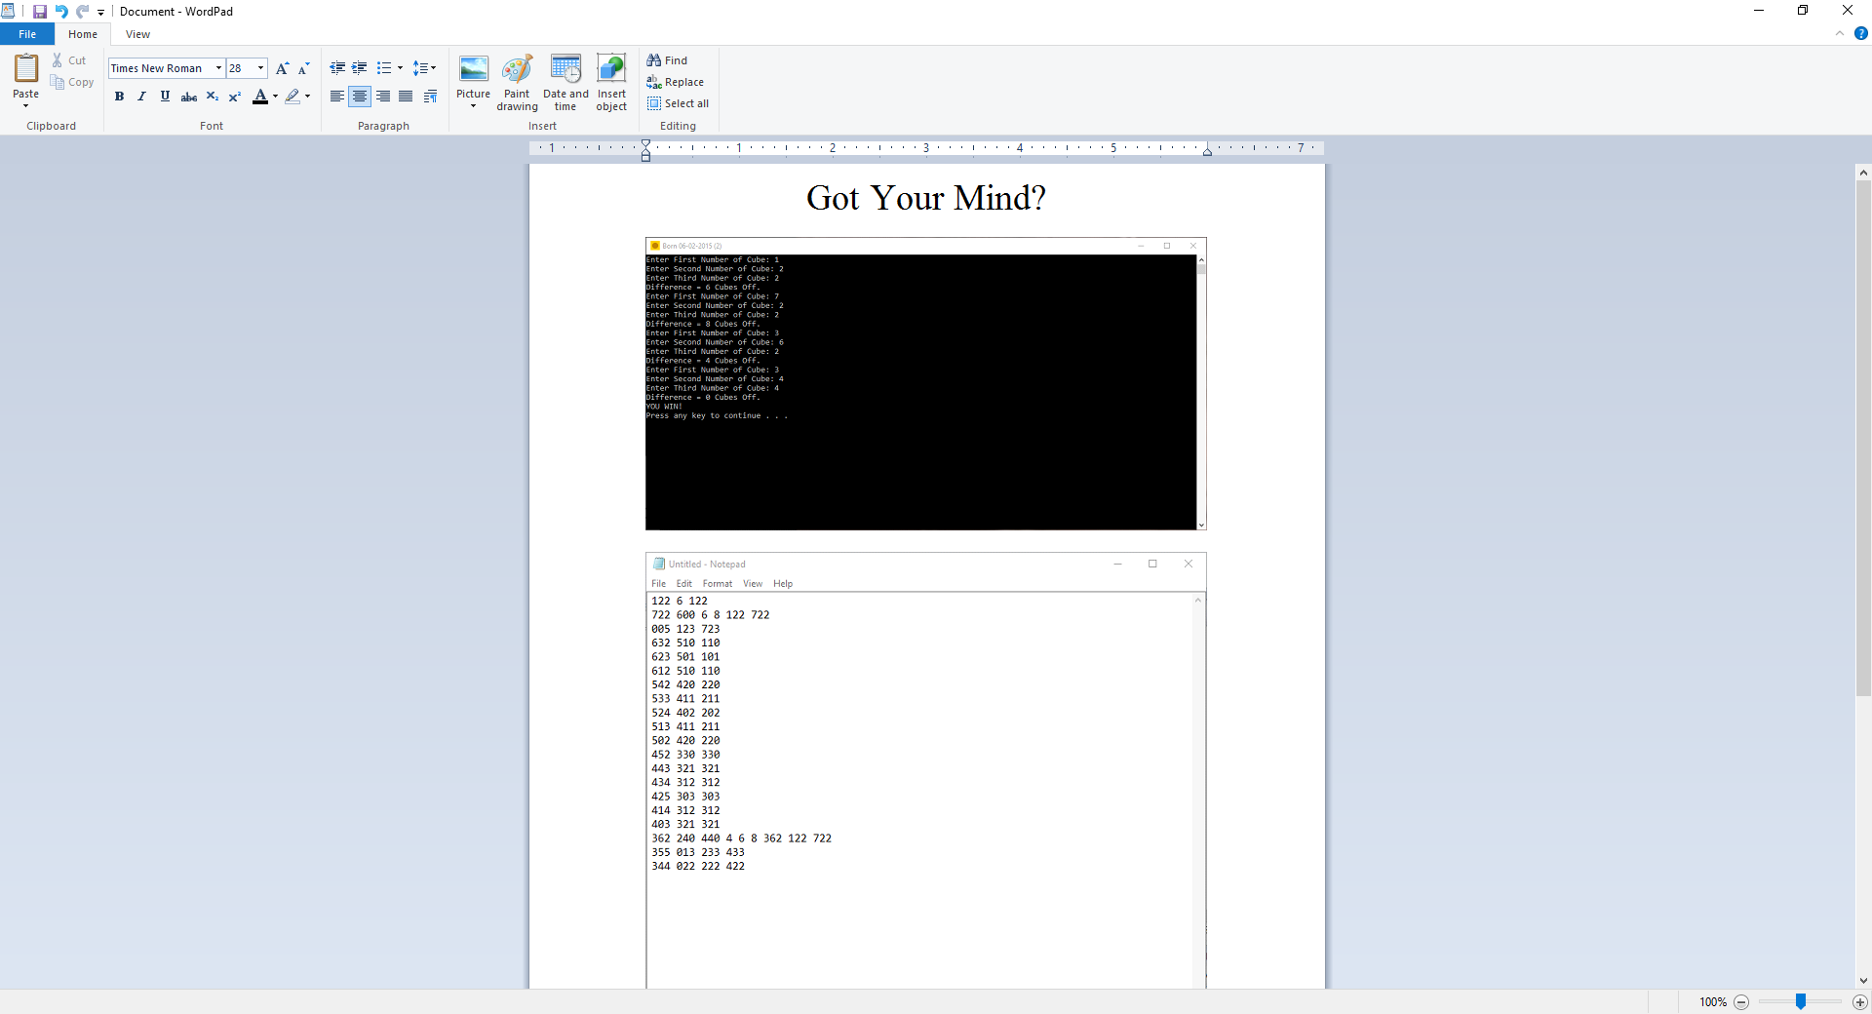Insert a Paint drawing
Screen dimensions: 1872x1014
(x=518, y=83)
